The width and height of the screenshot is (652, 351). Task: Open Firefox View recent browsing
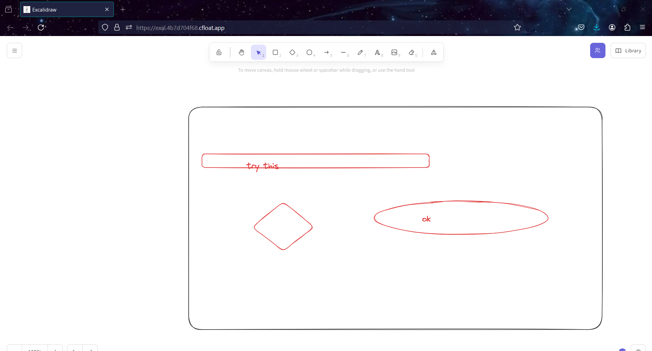8,10
